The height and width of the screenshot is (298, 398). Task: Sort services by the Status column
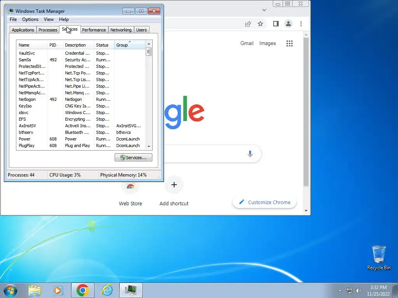coord(104,45)
